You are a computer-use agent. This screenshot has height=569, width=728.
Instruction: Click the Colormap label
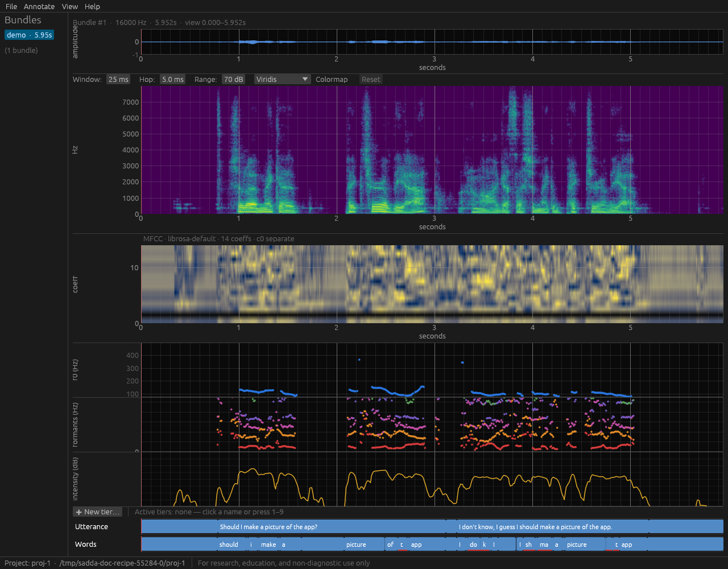[x=332, y=79]
